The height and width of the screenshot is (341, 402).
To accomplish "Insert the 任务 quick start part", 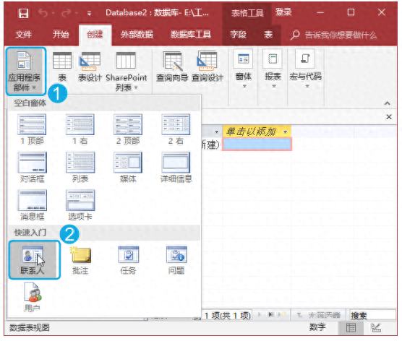I will 128,260.
